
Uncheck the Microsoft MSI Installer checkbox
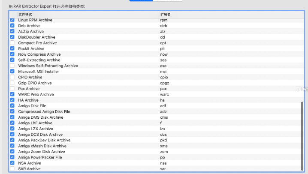12,71
